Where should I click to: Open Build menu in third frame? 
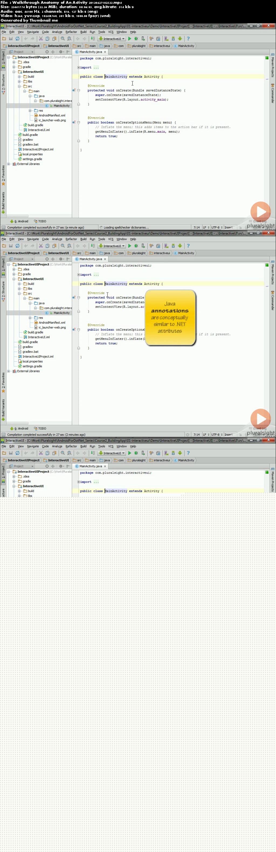pos(83,446)
